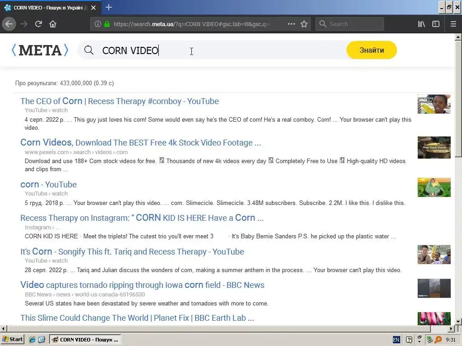The image size is (462, 346).
Task: Open a new tab with plus button
Action: pos(109,7)
